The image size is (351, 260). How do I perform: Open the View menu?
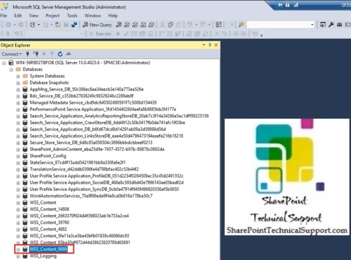point(34,16)
